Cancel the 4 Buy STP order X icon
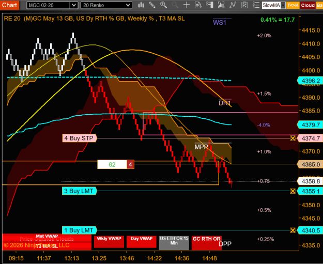This screenshot has width=323, height=264. [293, 138]
